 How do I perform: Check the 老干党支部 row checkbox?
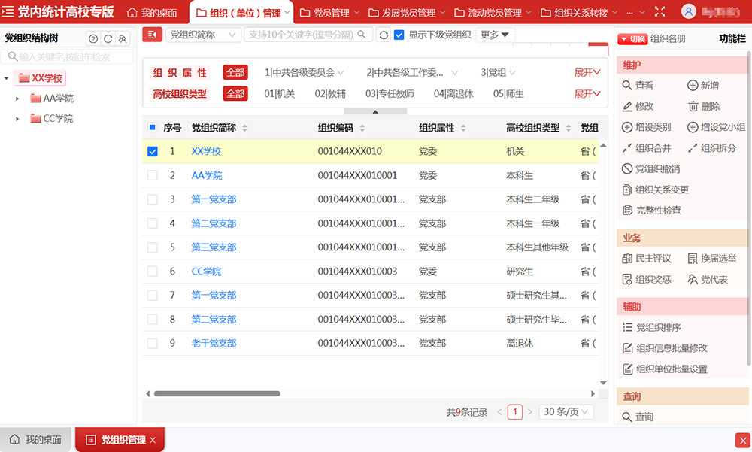(x=153, y=343)
